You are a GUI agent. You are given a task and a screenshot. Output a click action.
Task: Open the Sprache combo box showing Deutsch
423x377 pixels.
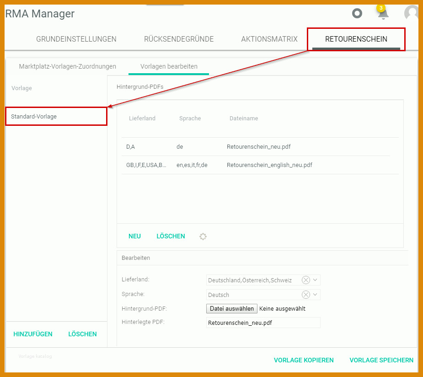[263, 295]
